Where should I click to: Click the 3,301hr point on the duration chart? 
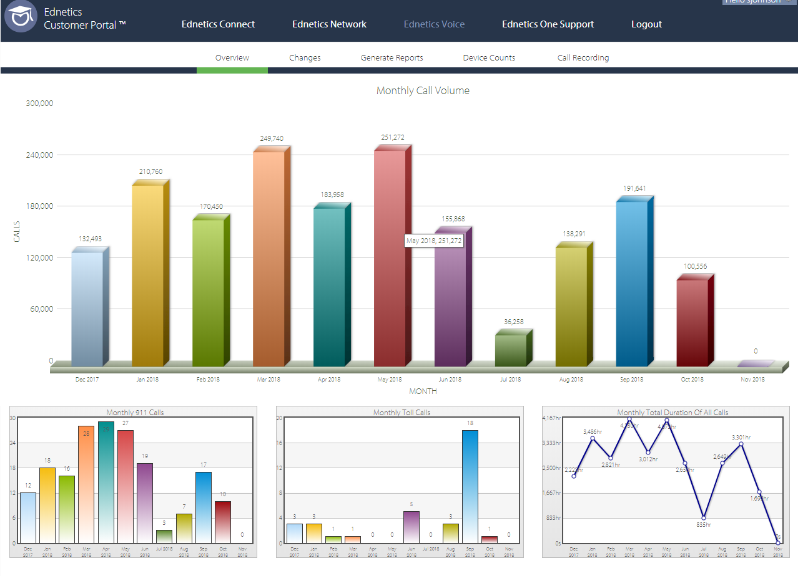pos(741,444)
